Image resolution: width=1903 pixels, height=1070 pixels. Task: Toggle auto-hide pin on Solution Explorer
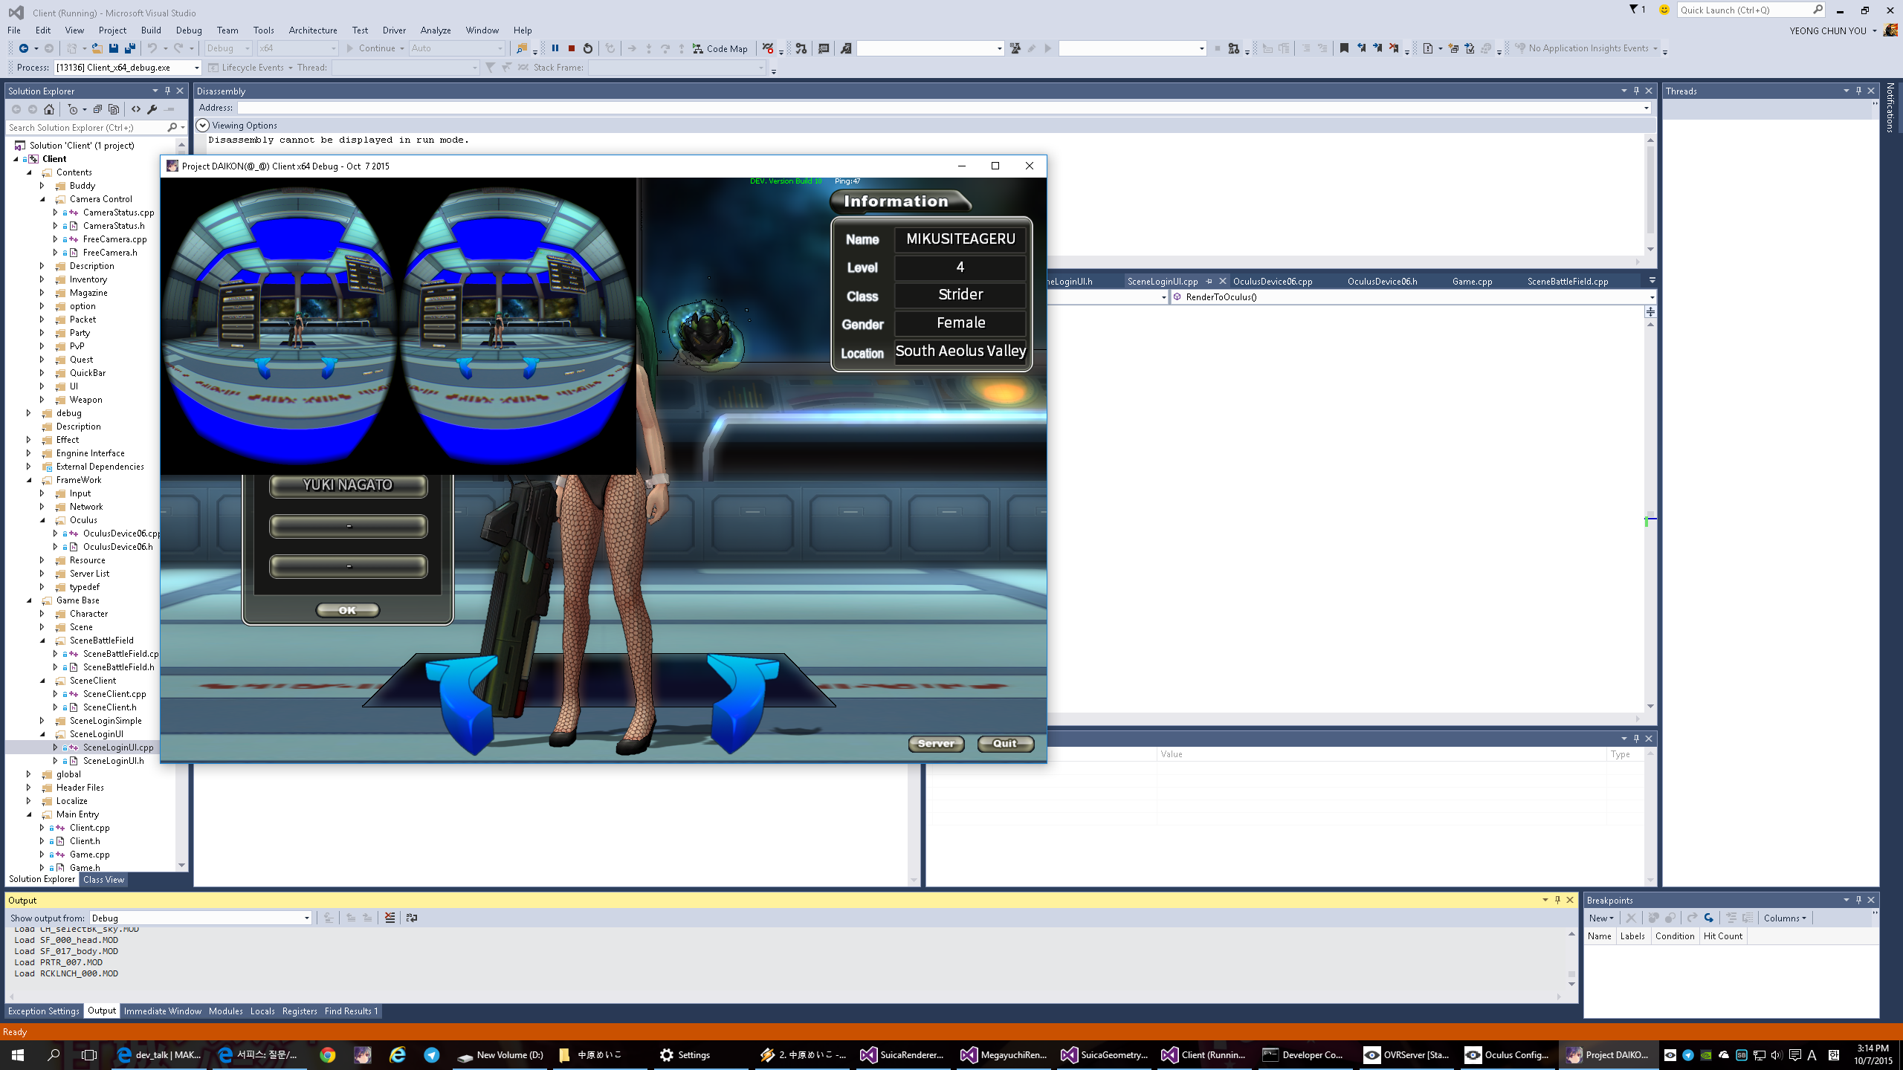[x=167, y=91]
